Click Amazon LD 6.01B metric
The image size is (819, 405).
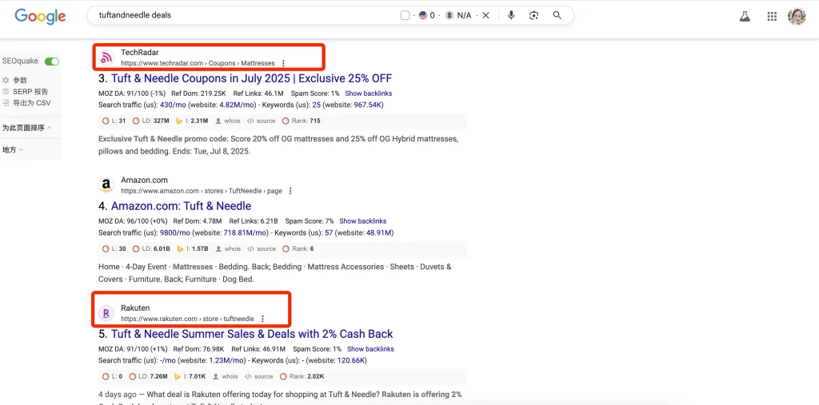coord(151,249)
